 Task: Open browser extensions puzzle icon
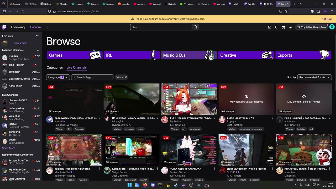(318, 11)
